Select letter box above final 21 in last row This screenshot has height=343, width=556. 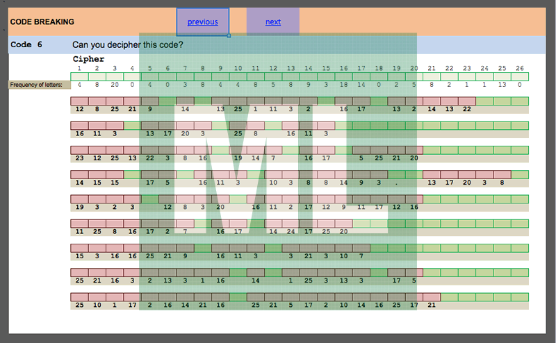pos(432,297)
